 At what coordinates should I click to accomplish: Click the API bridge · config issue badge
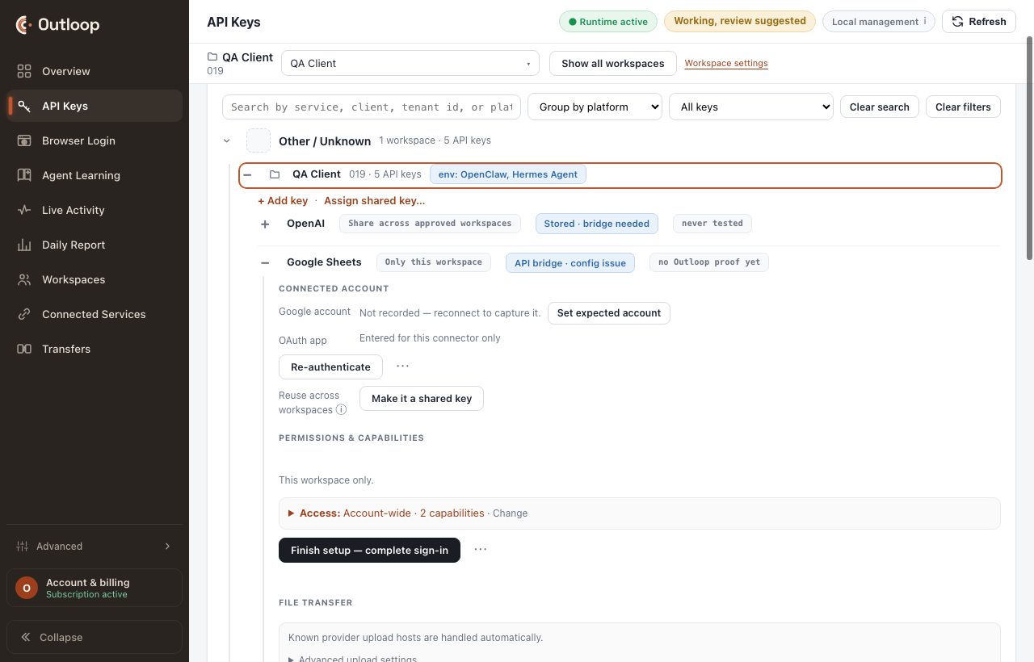[570, 263]
